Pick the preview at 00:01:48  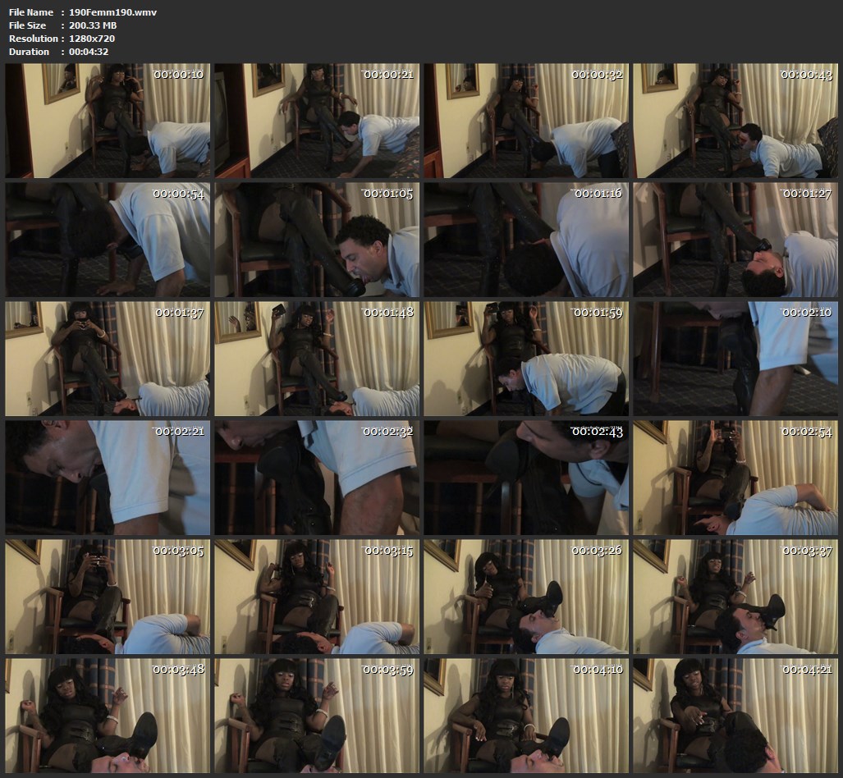click(317, 359)
